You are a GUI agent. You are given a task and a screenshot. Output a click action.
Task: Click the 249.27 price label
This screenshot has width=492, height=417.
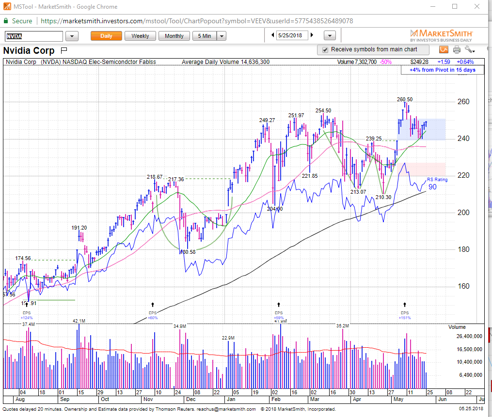click(267, 120)
